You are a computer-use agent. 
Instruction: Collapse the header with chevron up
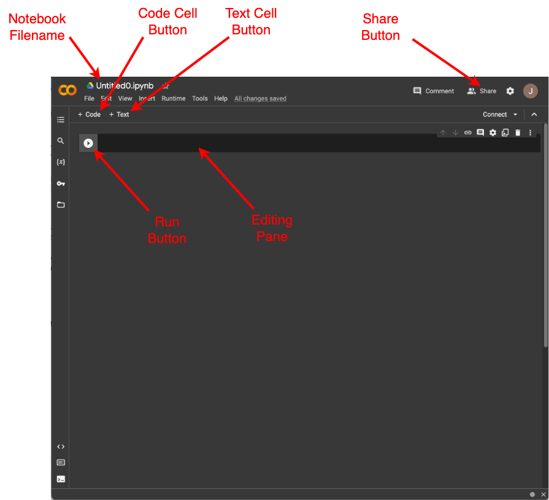534,115
